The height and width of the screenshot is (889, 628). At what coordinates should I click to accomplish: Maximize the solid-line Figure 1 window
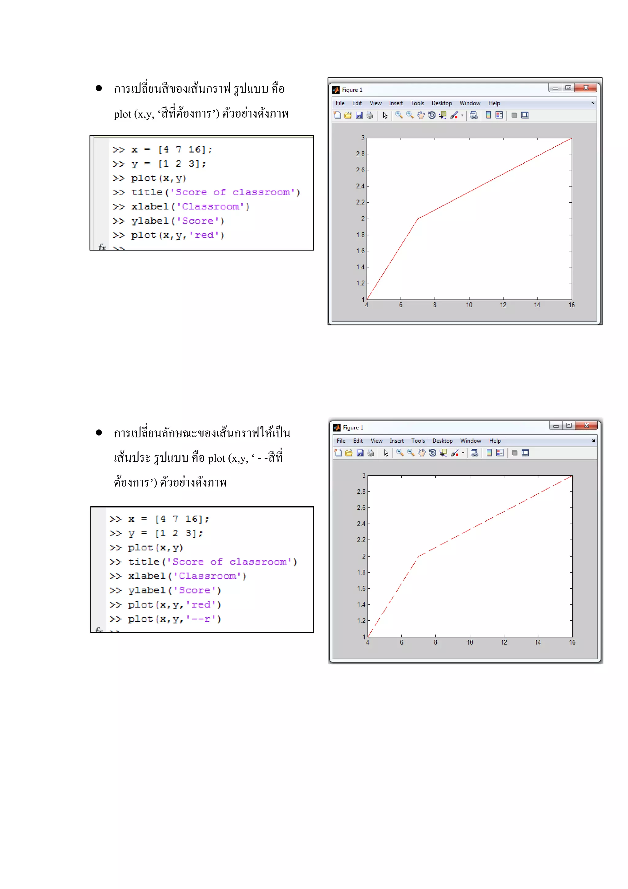point(568,88)
